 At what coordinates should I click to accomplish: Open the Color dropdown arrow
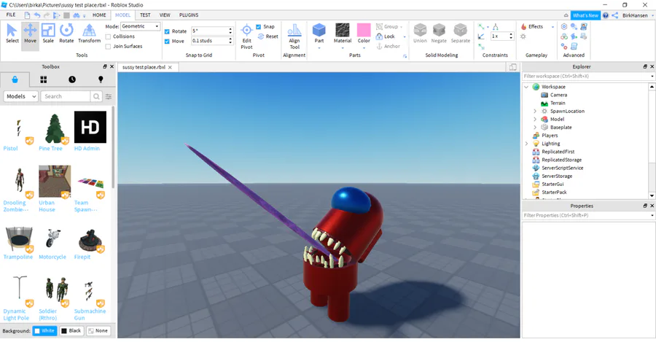point(364,47)
